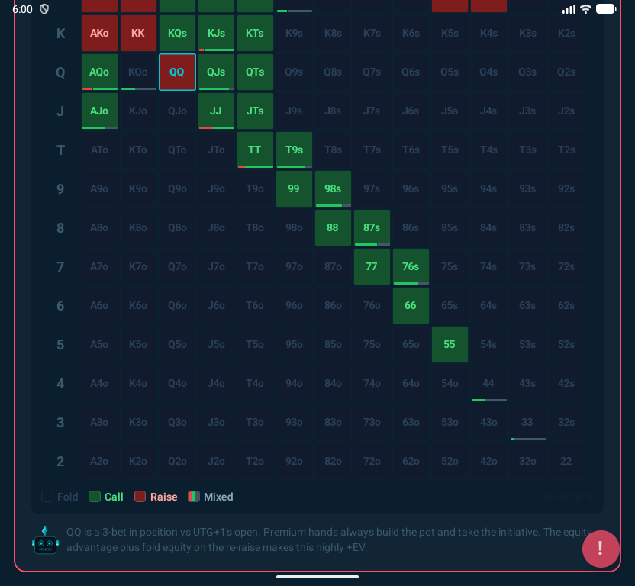
Task: Select the red AKo hand cell
Action: click(99, 34)
